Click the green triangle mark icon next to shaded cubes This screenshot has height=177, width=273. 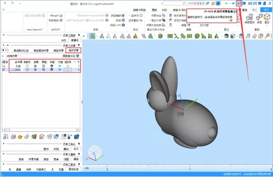point(217,36)
